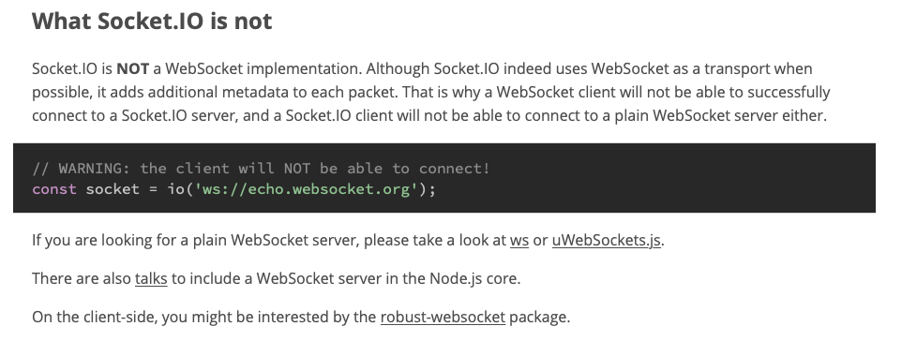Viewport: 917px width, 341px height.
Task: Click the io( function call in code
Action: [181, 189]
